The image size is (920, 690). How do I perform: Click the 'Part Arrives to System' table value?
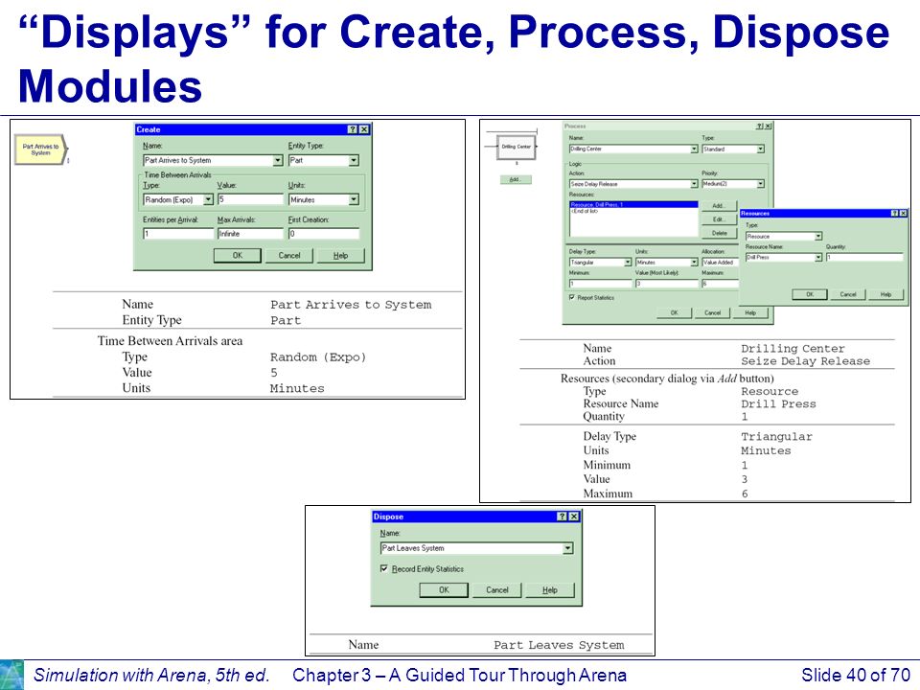coord(351,305)
